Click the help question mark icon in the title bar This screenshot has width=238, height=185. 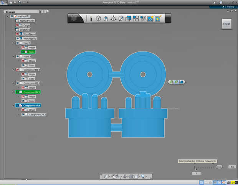pyautogui.click(x=221, y=2)
